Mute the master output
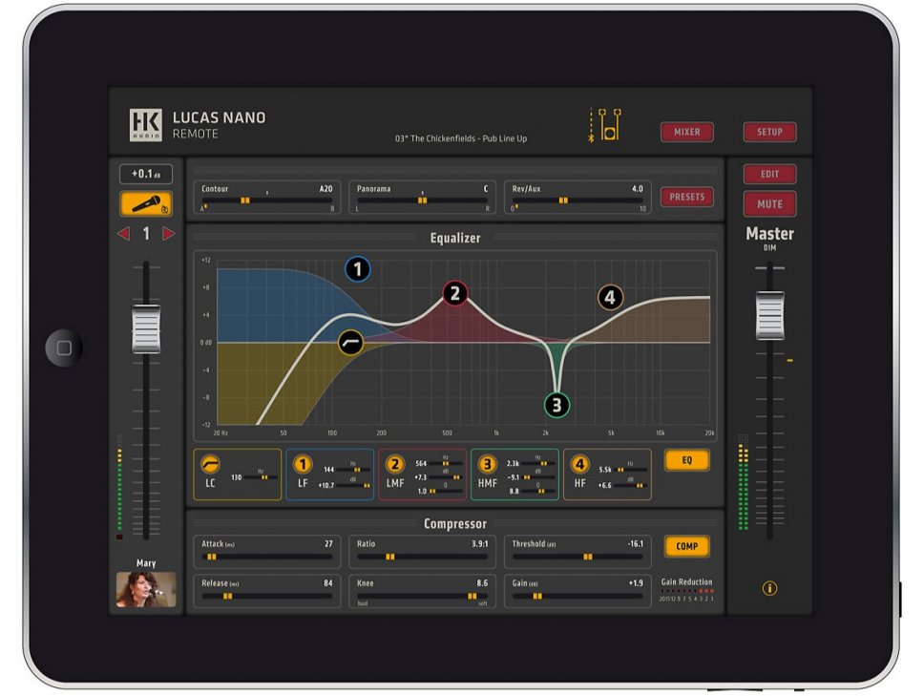 pyautogui.click(x=769, y=203)
